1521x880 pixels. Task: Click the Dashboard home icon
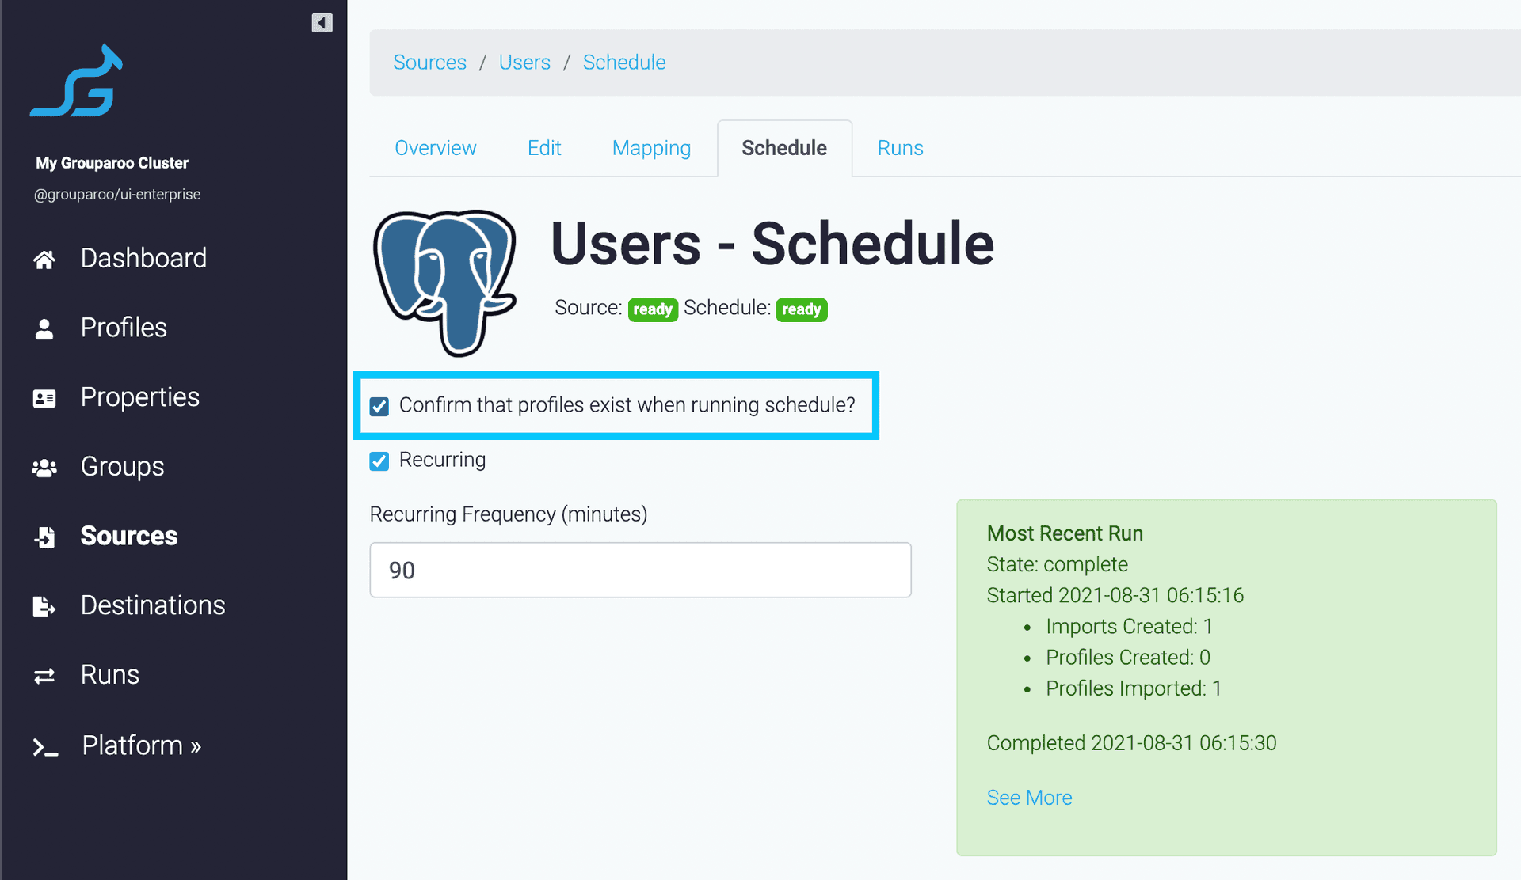coord(44,259)
